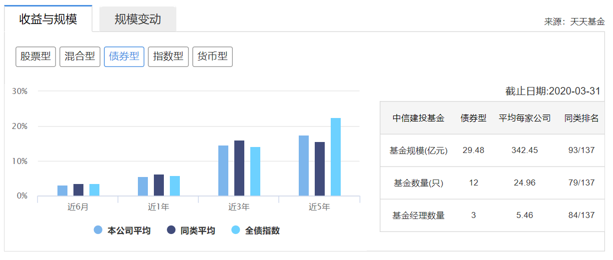The width and height of the screenshot is (613, 260).
Task: Click the 同类平均 bar for 近5年
Action: pyautogui.click(x=320, y=169)
